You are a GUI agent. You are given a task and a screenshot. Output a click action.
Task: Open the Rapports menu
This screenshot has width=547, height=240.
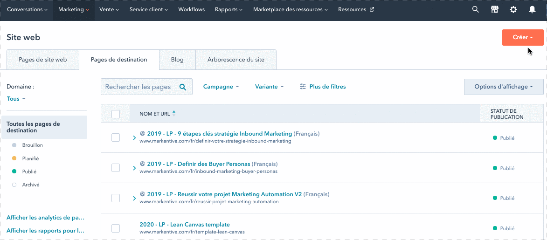[229, 10]
